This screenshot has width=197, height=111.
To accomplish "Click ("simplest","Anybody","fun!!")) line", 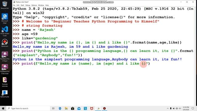I will pyautogui.click(x=47, y=55).
